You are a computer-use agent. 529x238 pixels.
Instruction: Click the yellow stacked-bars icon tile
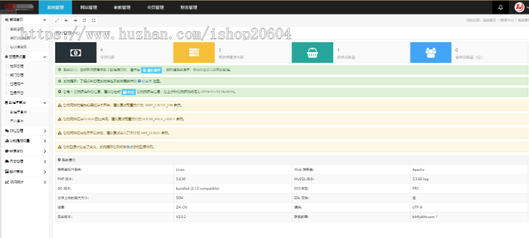(194, 52)
